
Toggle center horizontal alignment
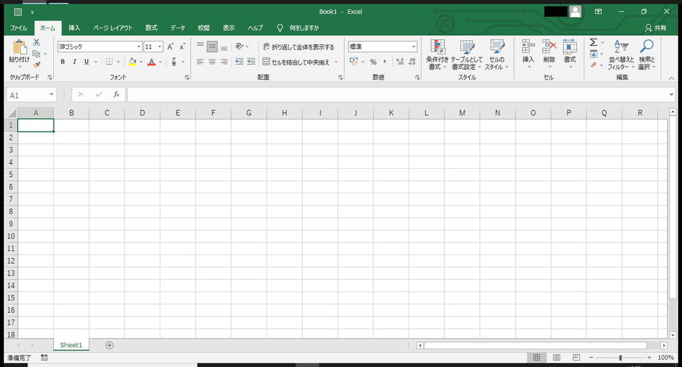(212, 62)
